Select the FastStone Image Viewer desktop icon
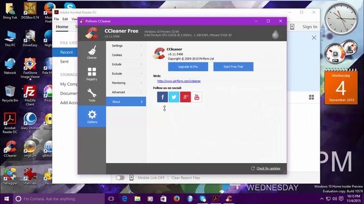The image size is (364, 204). tap(30, 68)
